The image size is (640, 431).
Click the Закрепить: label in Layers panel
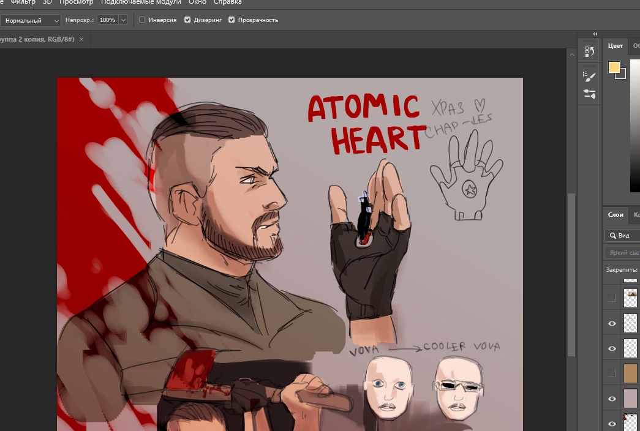click(x=621, y=270)
